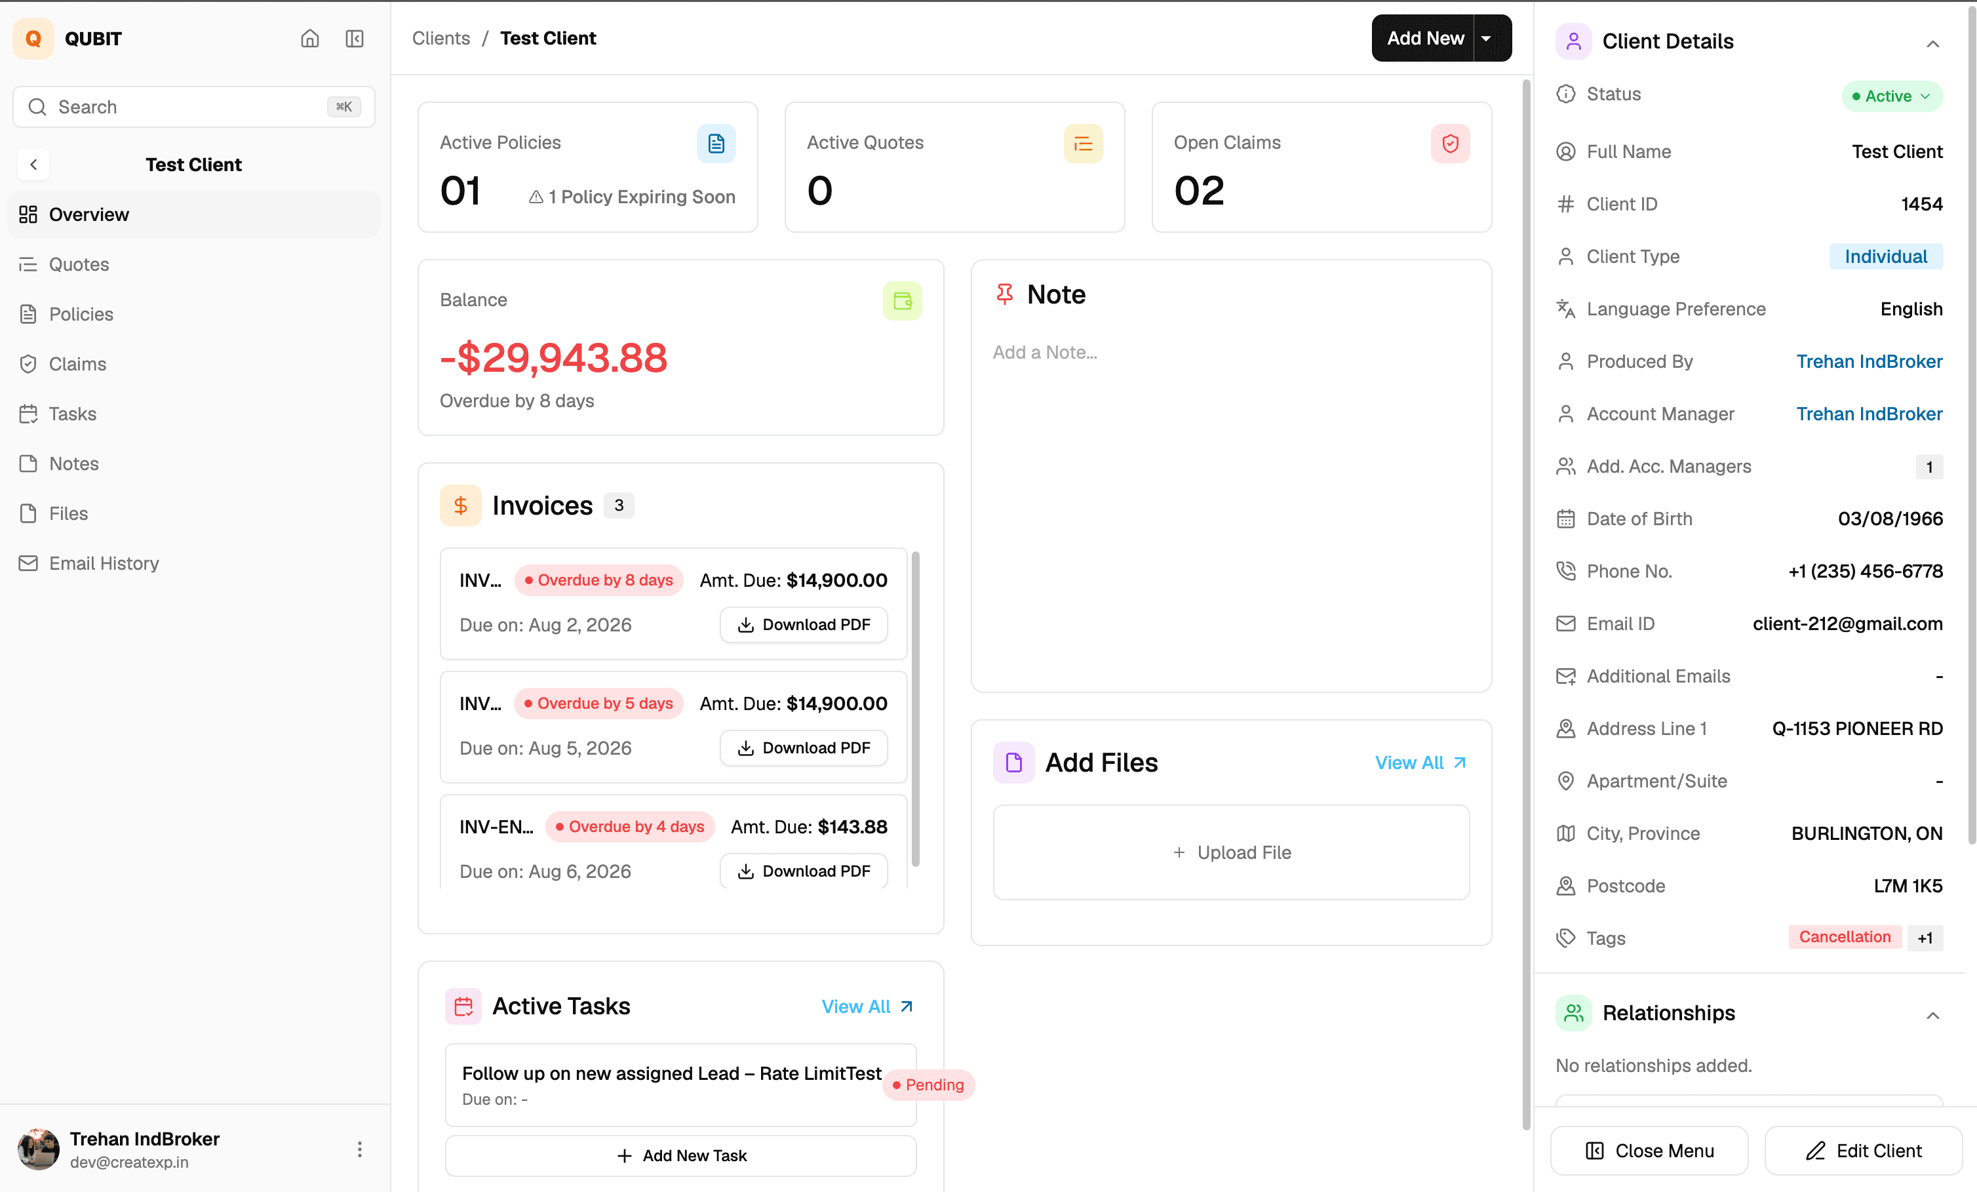Click the Language Preference translate icon
Viewport: 1977px width, 1192px height.
click(1565, 308)
